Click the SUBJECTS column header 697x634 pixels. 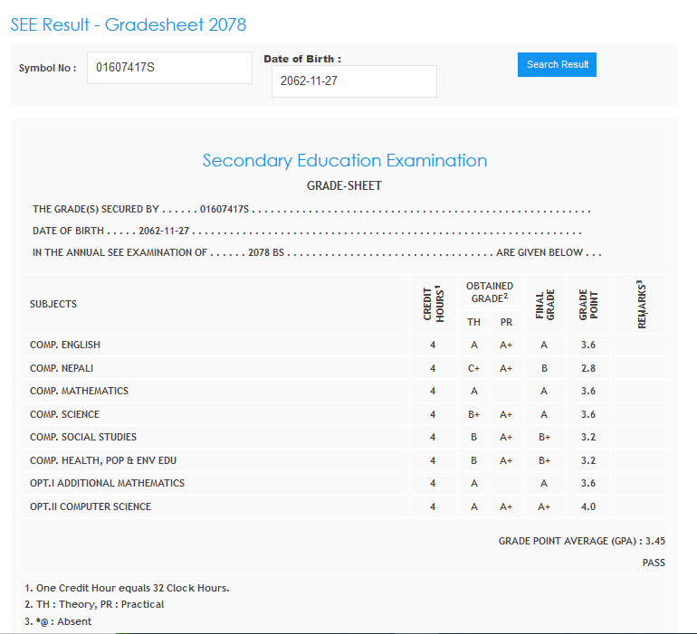53,304
